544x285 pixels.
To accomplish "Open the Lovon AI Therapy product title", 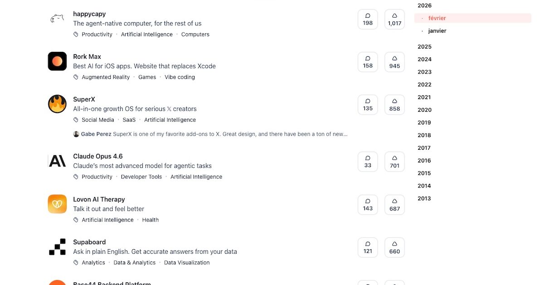I will pyautogui.click(x=99, y=199).
